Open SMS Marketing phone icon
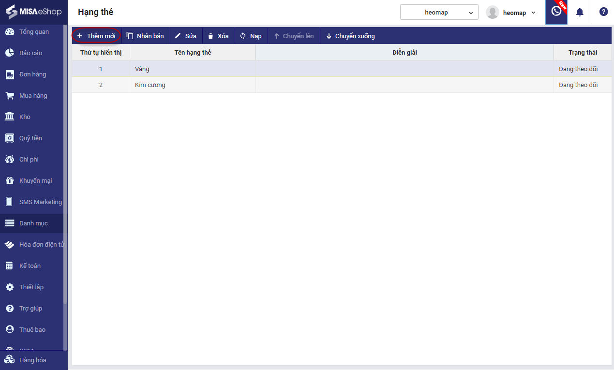 pos(10,202)
